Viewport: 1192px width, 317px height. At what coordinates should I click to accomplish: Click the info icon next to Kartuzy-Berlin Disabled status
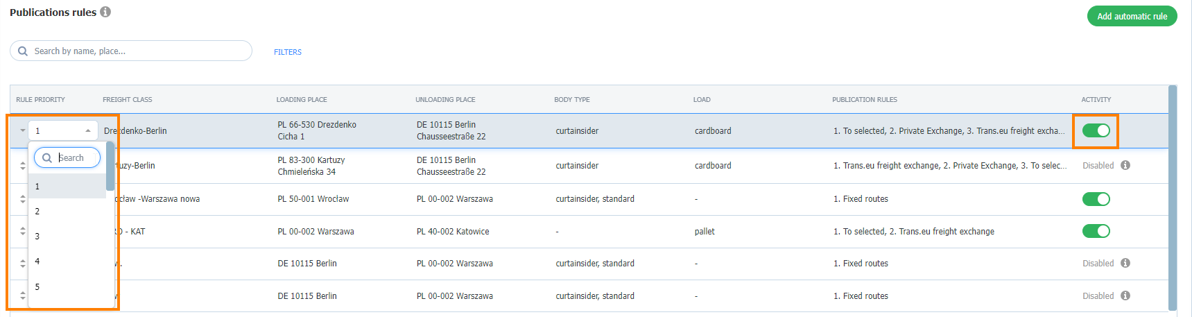tap(1125, 165)
